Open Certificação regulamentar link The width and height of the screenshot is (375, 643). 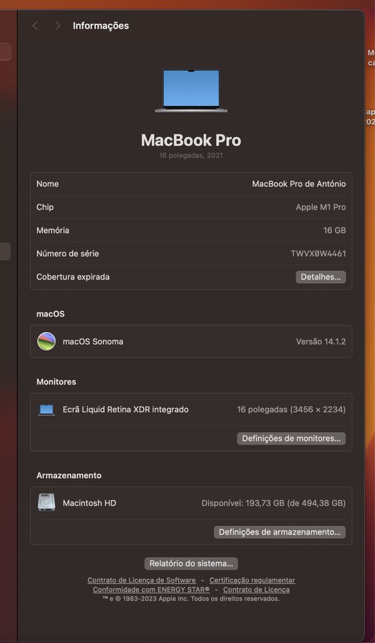[x=252, y=581]
